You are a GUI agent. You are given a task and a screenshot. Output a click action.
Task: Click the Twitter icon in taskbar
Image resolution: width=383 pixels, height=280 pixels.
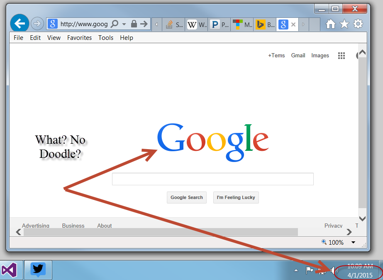coord(38,270)
